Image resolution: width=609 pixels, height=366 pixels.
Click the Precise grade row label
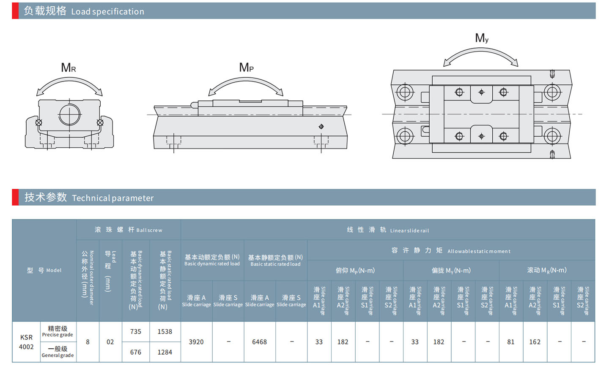[58, 331]
